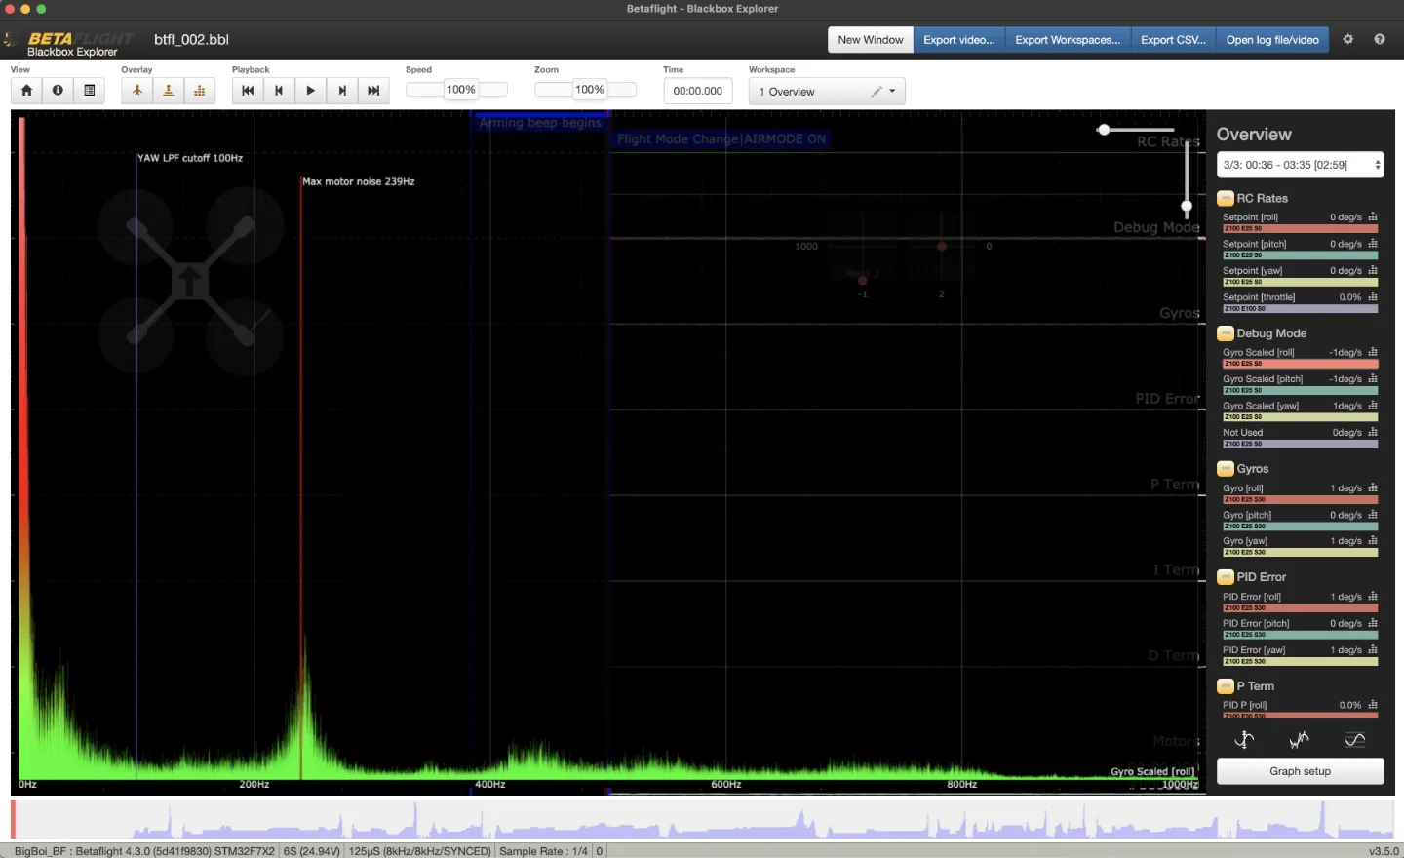
Task: Open the spectrum analyser for Setpoint [roll]
Action: point(1373,217)
